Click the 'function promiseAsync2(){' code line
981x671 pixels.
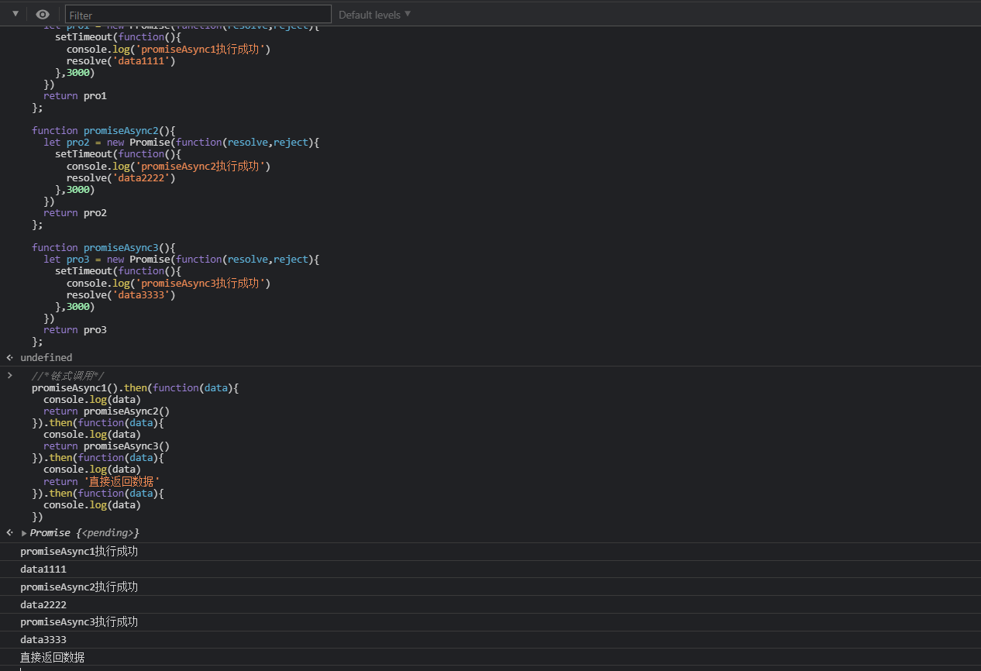tap(104, 130)
